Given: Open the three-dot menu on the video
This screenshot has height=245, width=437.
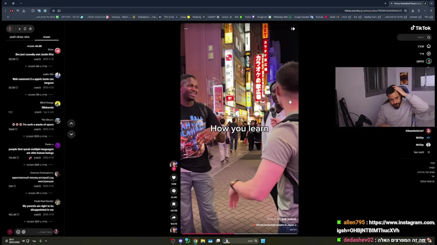Looking at the screenshot, I should tap(186, 29).
